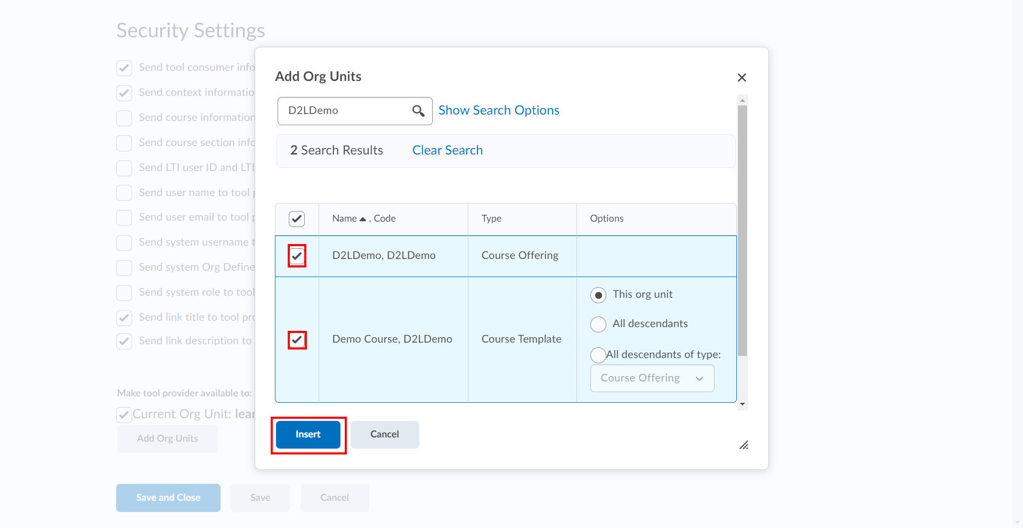Click the dialog vertical scrollbar thumb
This screenshot has width=1023, height=528.
(742, 230)
